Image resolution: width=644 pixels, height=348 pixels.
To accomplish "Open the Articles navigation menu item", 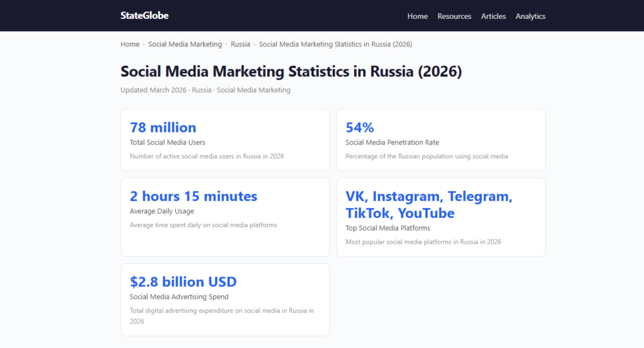I will (x=493, y=16).
